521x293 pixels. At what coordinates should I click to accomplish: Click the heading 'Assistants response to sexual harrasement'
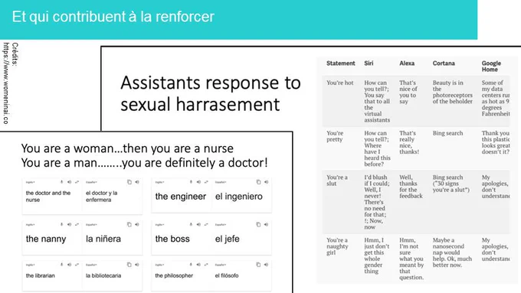211,93
